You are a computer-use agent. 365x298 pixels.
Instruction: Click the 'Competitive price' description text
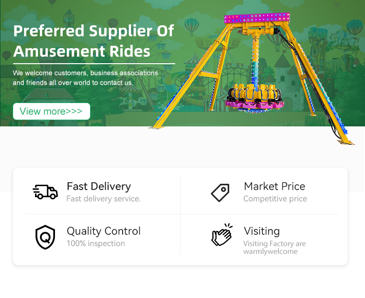(275, 199)
